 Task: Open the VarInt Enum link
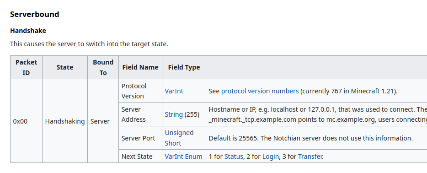click(x=183, y=157)
